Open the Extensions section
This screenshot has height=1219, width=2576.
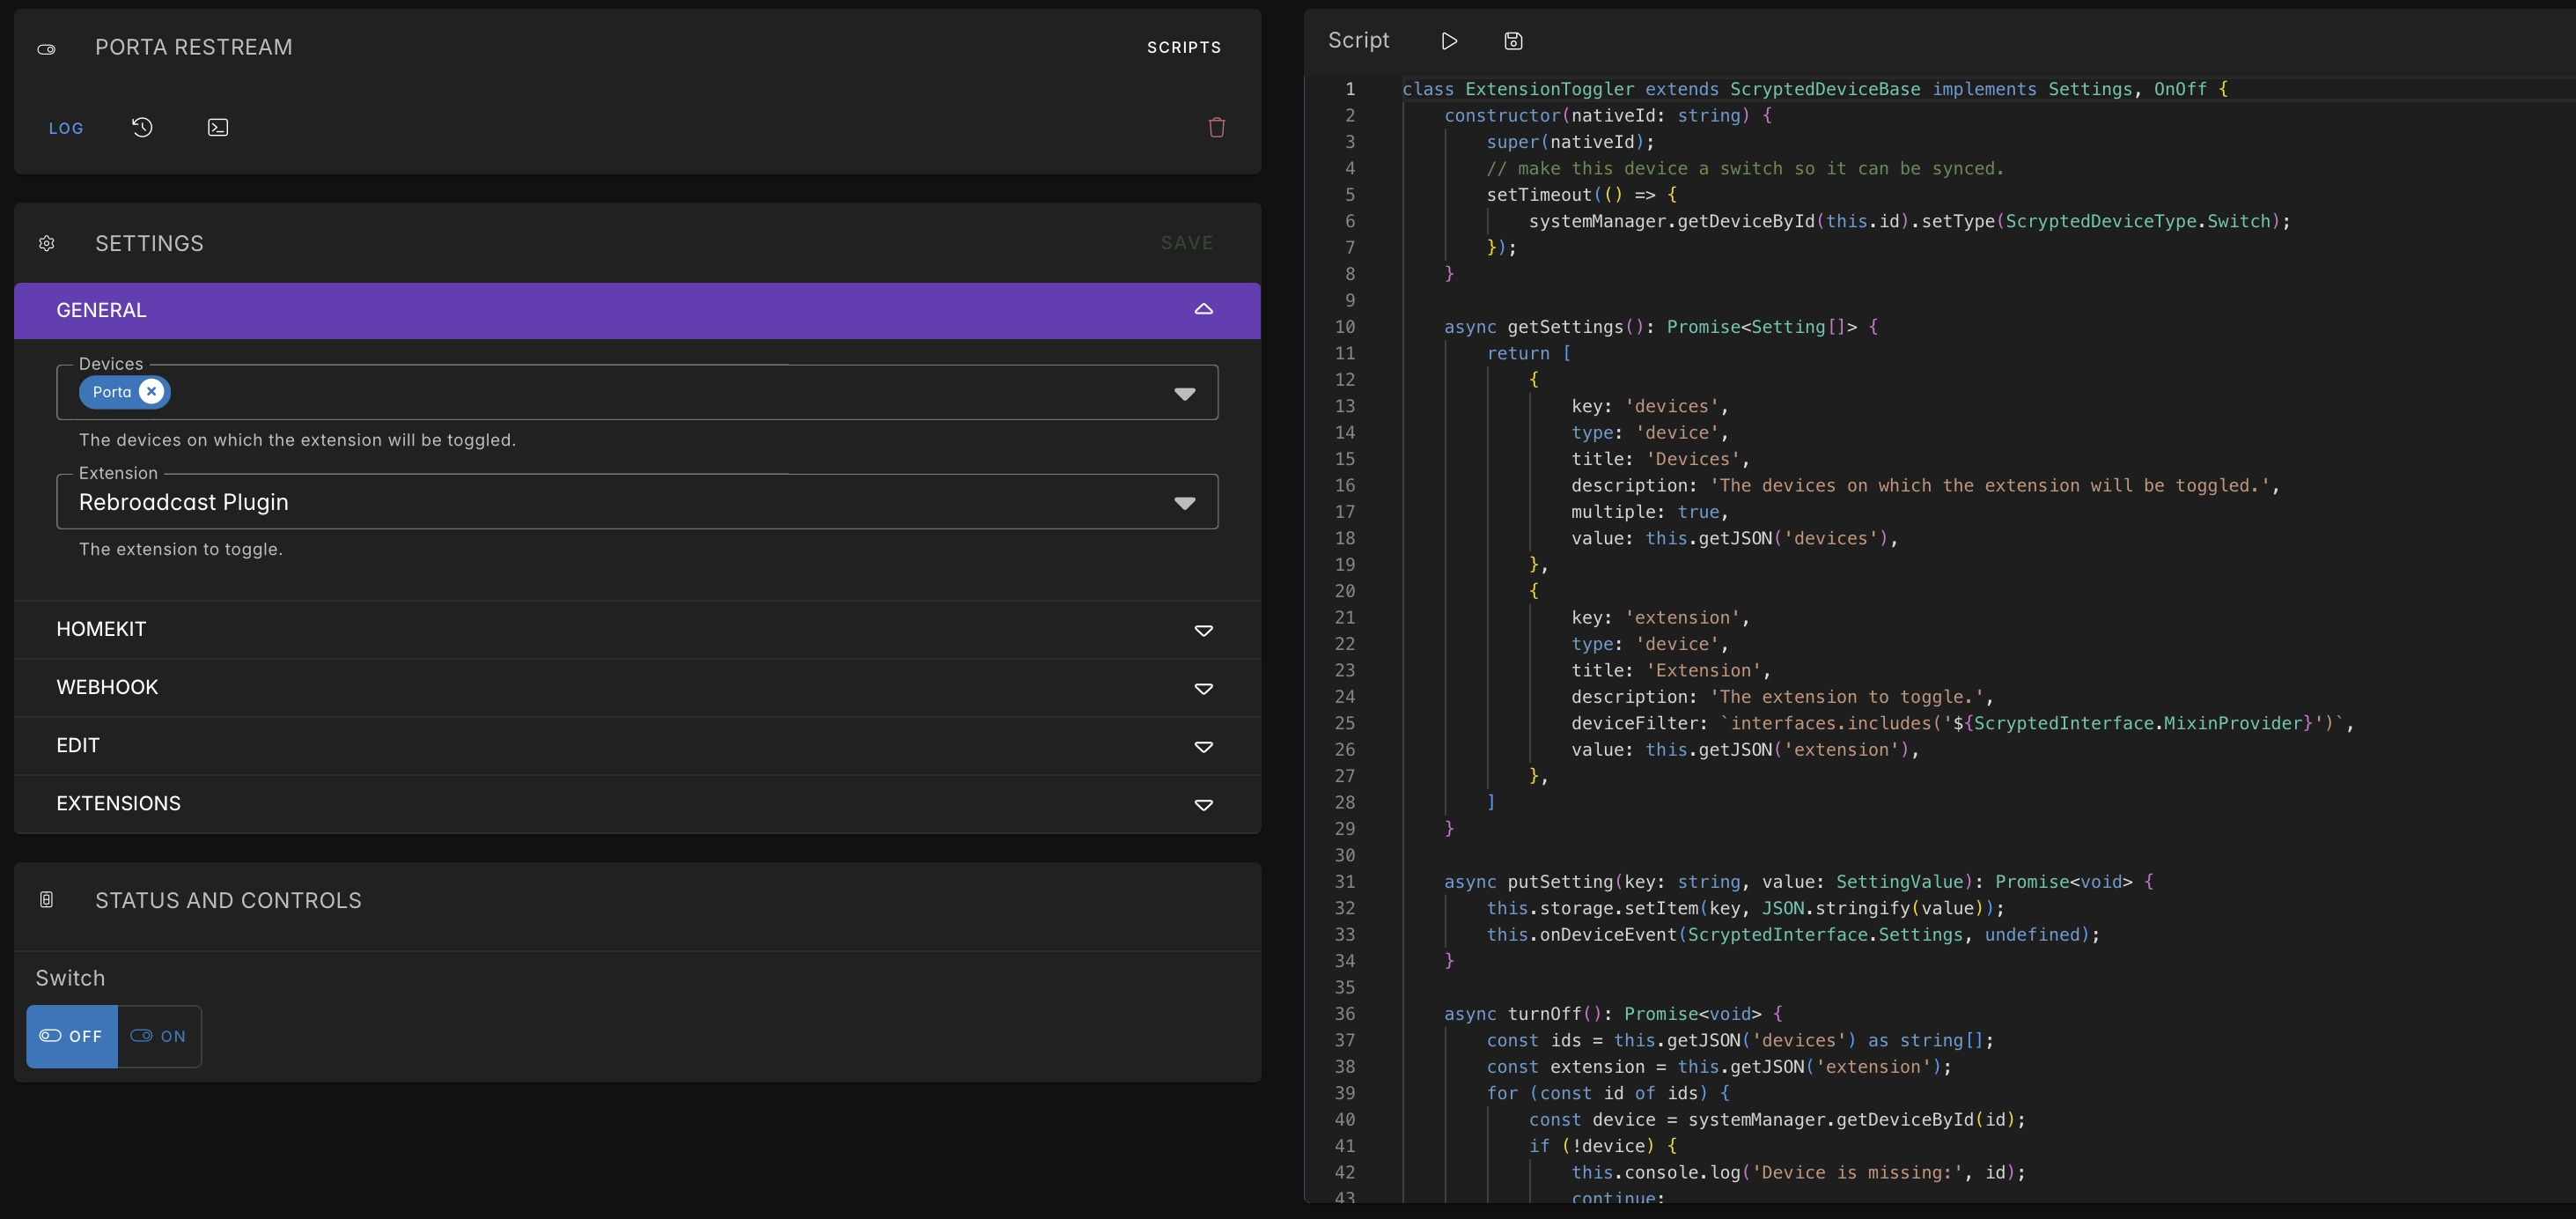pos(1203,803)
